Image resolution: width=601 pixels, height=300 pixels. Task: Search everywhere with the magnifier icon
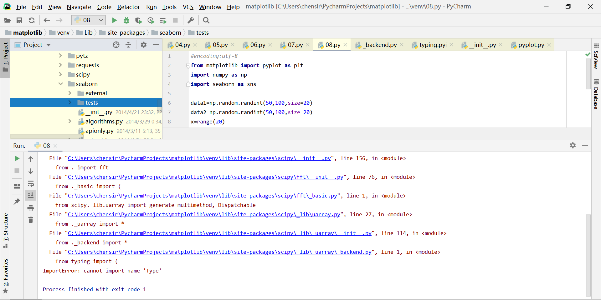pyautogui.click(x=206, y=20)
